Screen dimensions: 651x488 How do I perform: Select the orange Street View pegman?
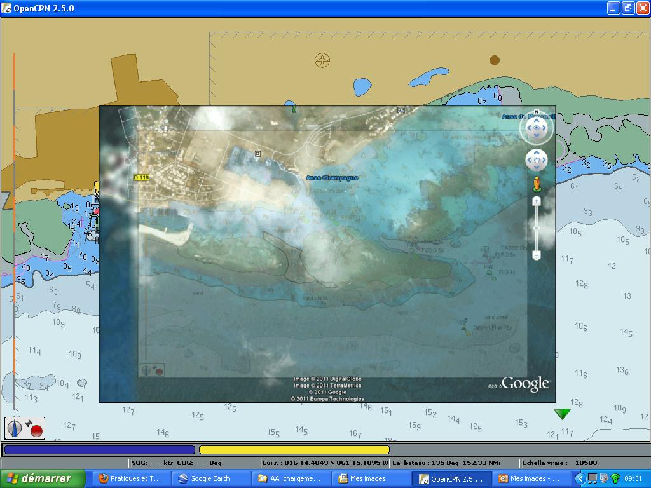coord(537,184)
